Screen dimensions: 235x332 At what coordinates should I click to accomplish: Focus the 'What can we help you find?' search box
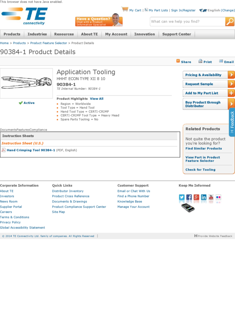coord(188,21)
